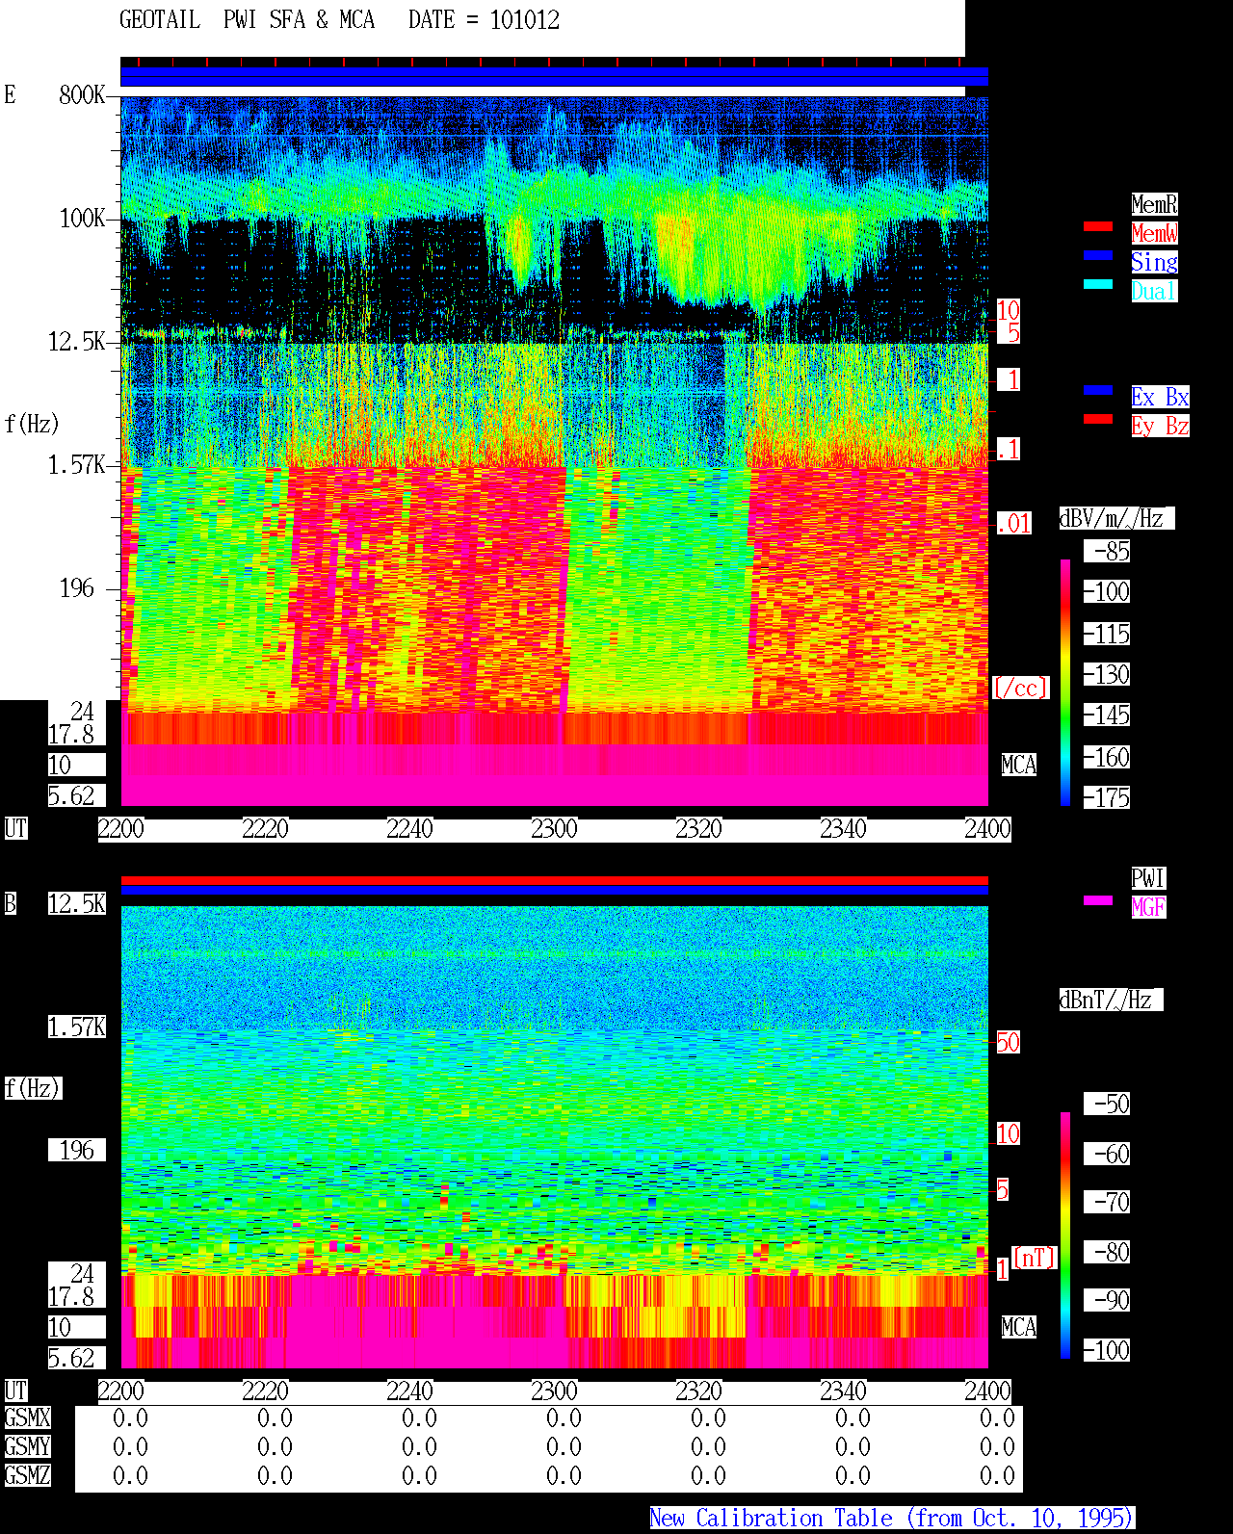The height and width of the screenshot is (1534, 1233).
Task: Click the 100K frequency axis label
Action: (82, 218)
